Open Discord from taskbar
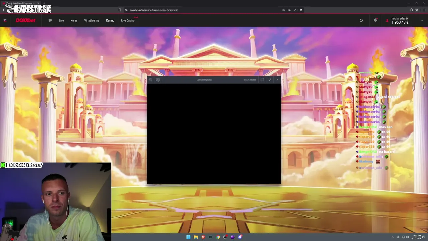 pos(240,237)
